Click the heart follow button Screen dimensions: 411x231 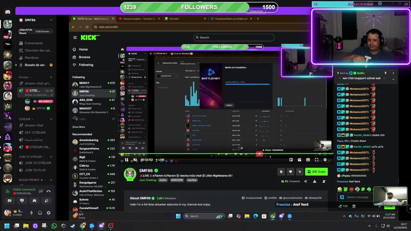tap(290, 172)
